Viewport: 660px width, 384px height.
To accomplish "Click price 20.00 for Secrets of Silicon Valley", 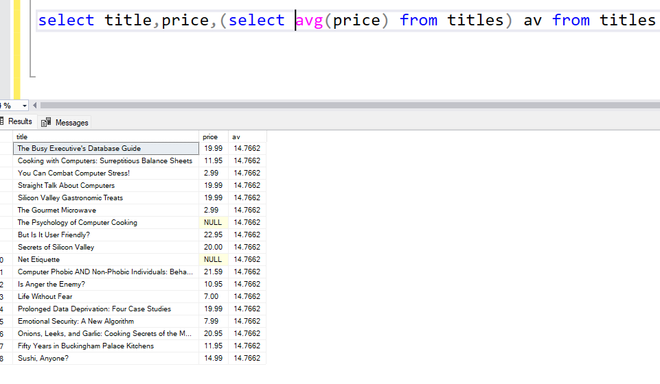I will [x=214, y=247].
